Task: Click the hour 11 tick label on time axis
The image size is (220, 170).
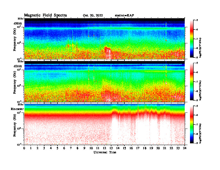Action: (x=98, y=148)
